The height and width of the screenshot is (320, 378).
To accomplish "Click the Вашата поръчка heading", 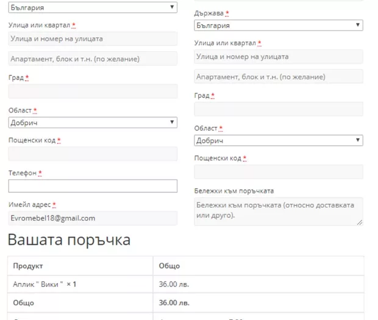I will click(x=69, y=240).
